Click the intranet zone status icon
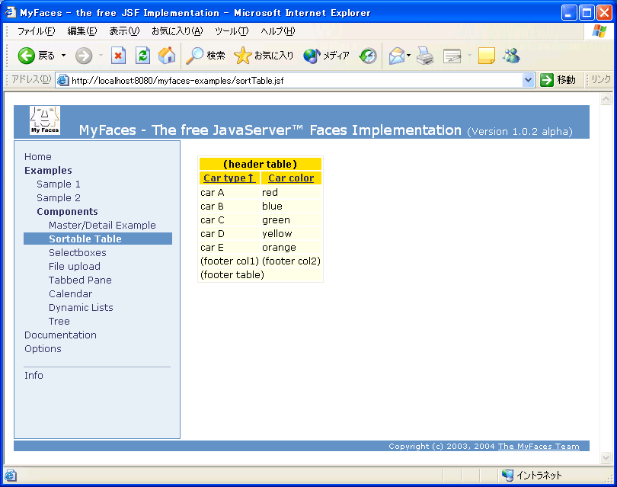The height and width of the screenshot is (487, 617). coord(507,476)
